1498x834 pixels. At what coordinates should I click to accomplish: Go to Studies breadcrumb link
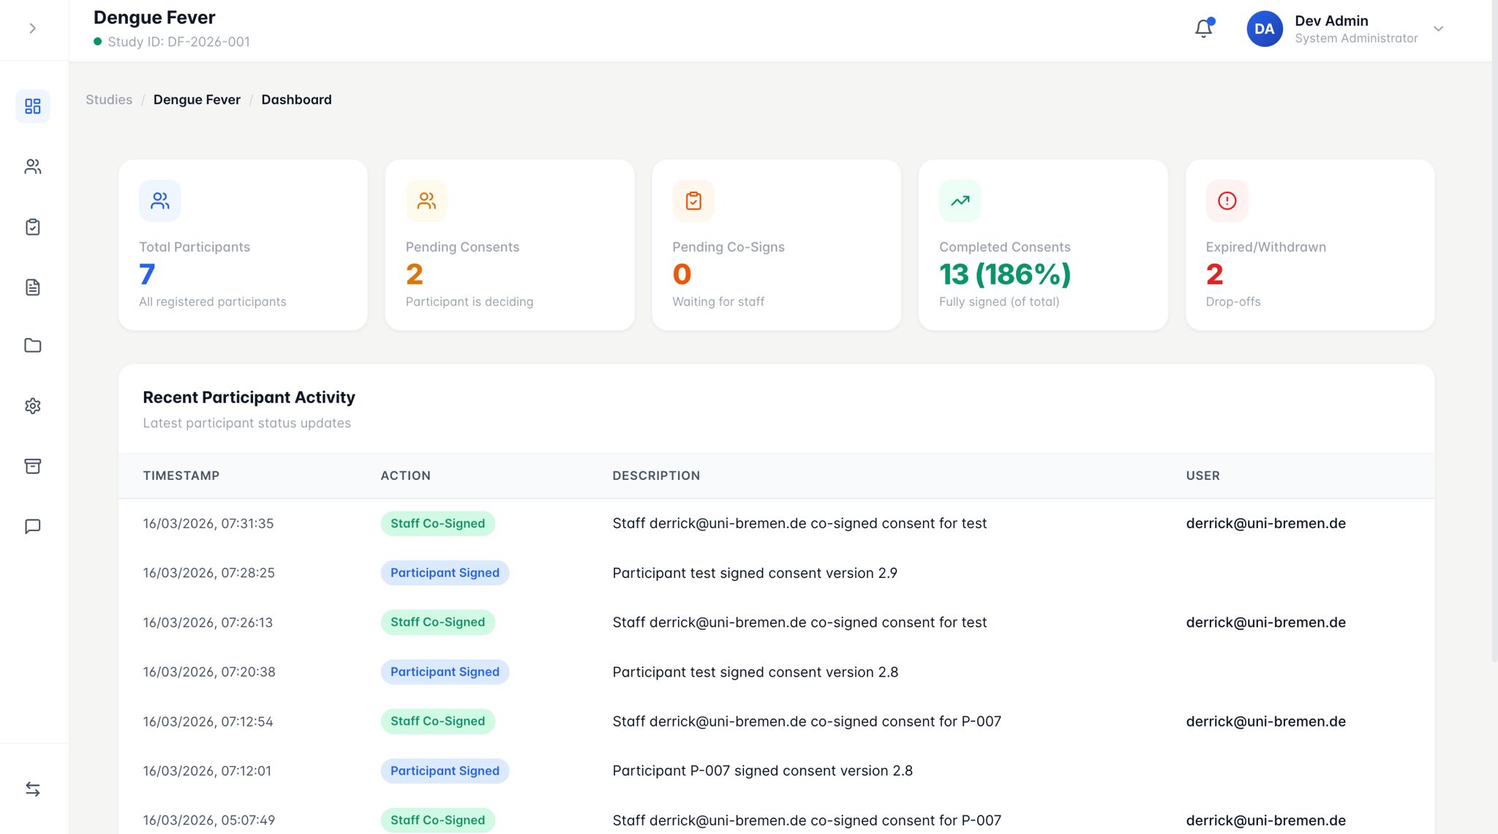pos(109,99)
